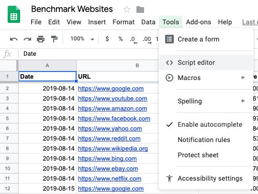Click the redo arrow icon
Viewport: 258px width, 194px height.
(27, 39)
